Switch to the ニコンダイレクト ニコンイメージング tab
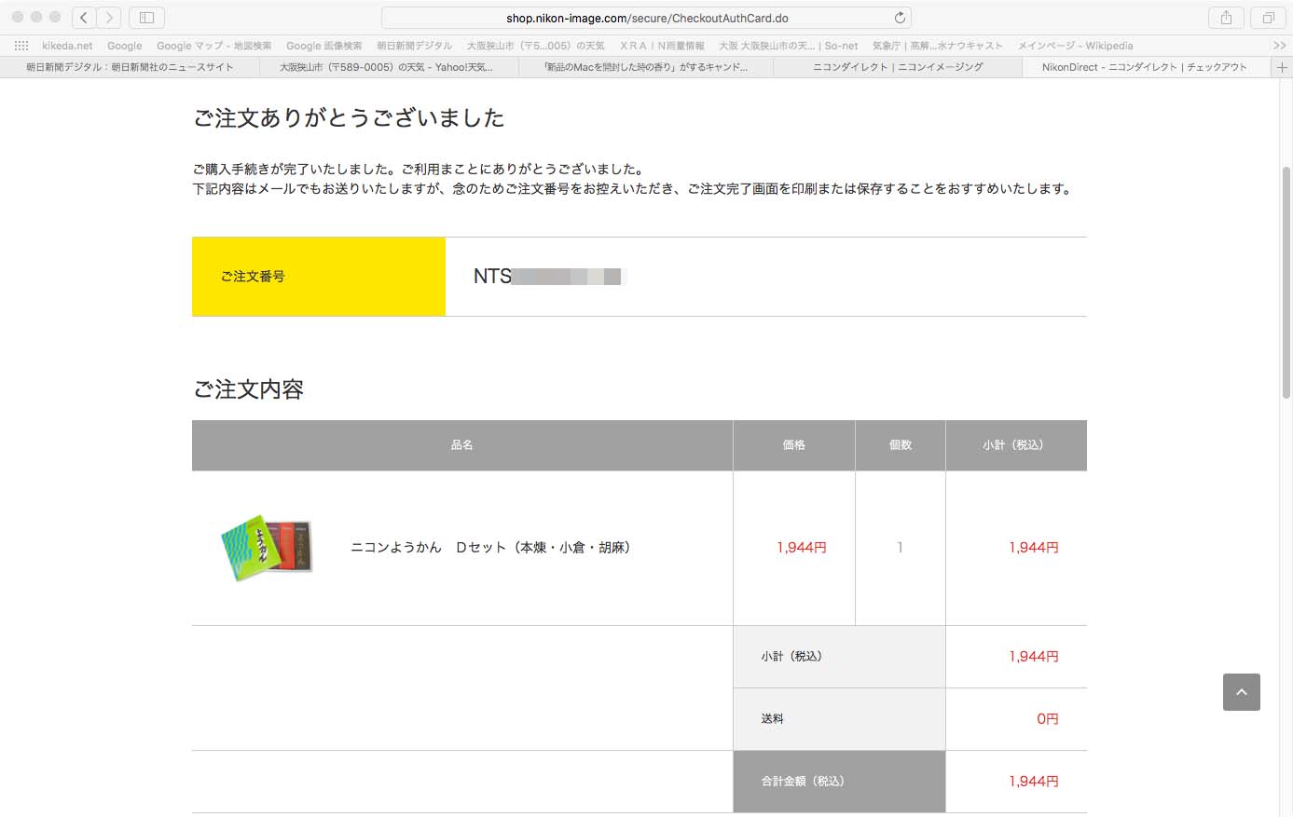The height and width of the screenshot is (817, 1293). (x=898, y=67)
